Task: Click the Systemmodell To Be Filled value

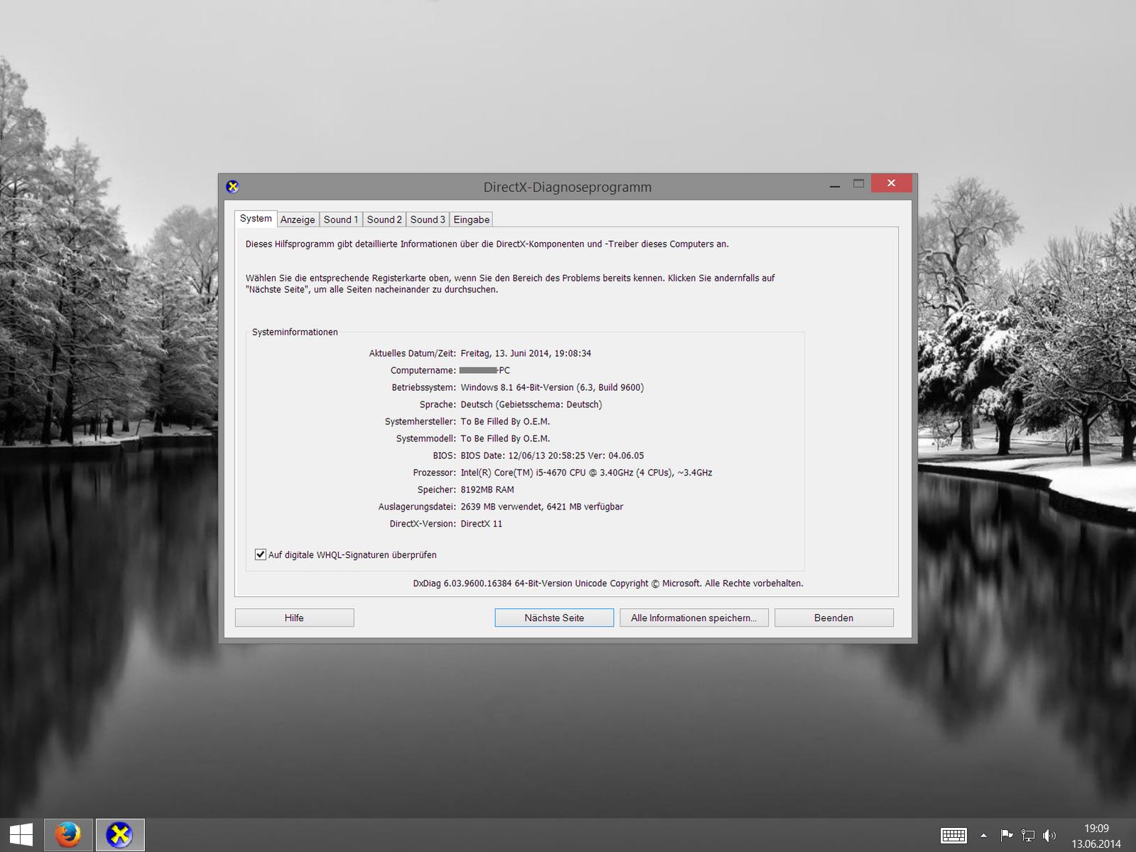Action: [x=505, y=438]
